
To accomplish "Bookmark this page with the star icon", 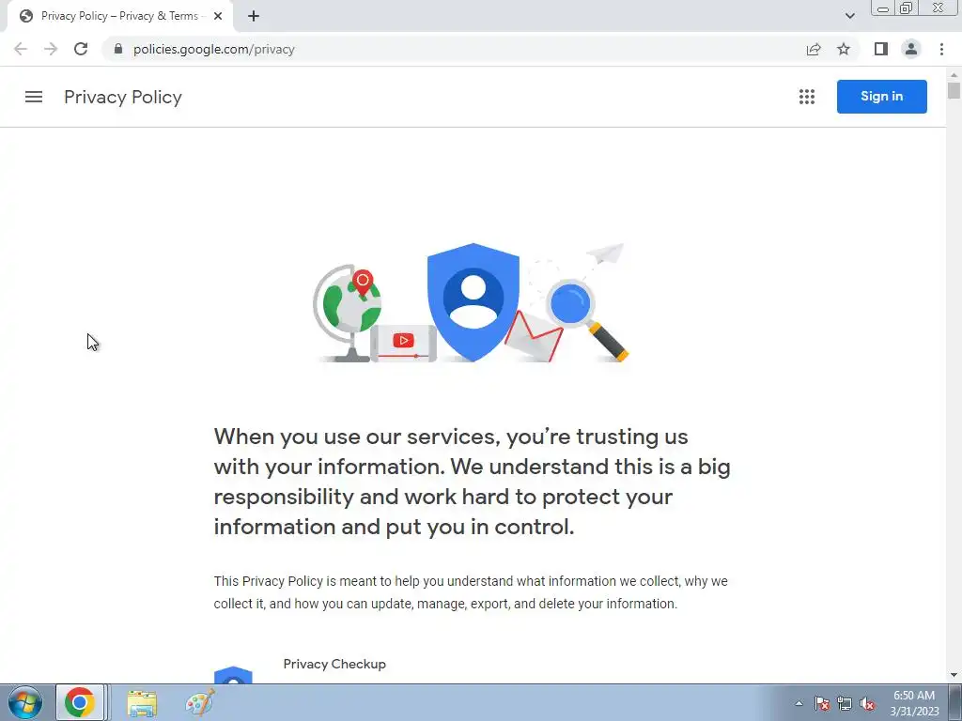I will click(844, 49).
